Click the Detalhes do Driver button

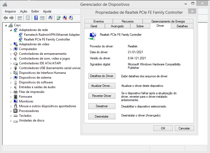pos(102,76)
